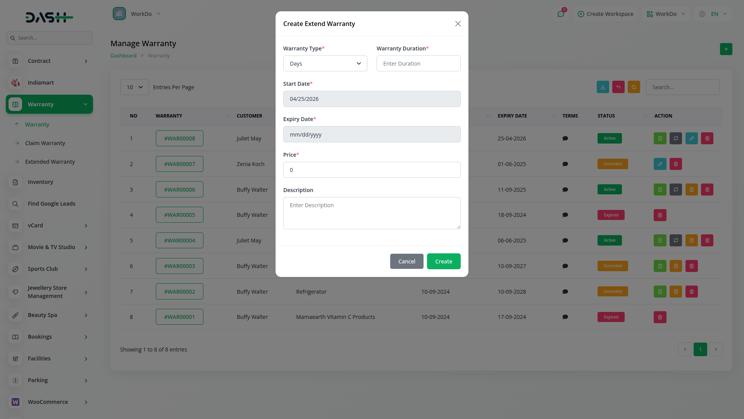The height and width of the screenshot is (419, 744).
Task: Click the chat messages icon in header
Action: (561, 14)
